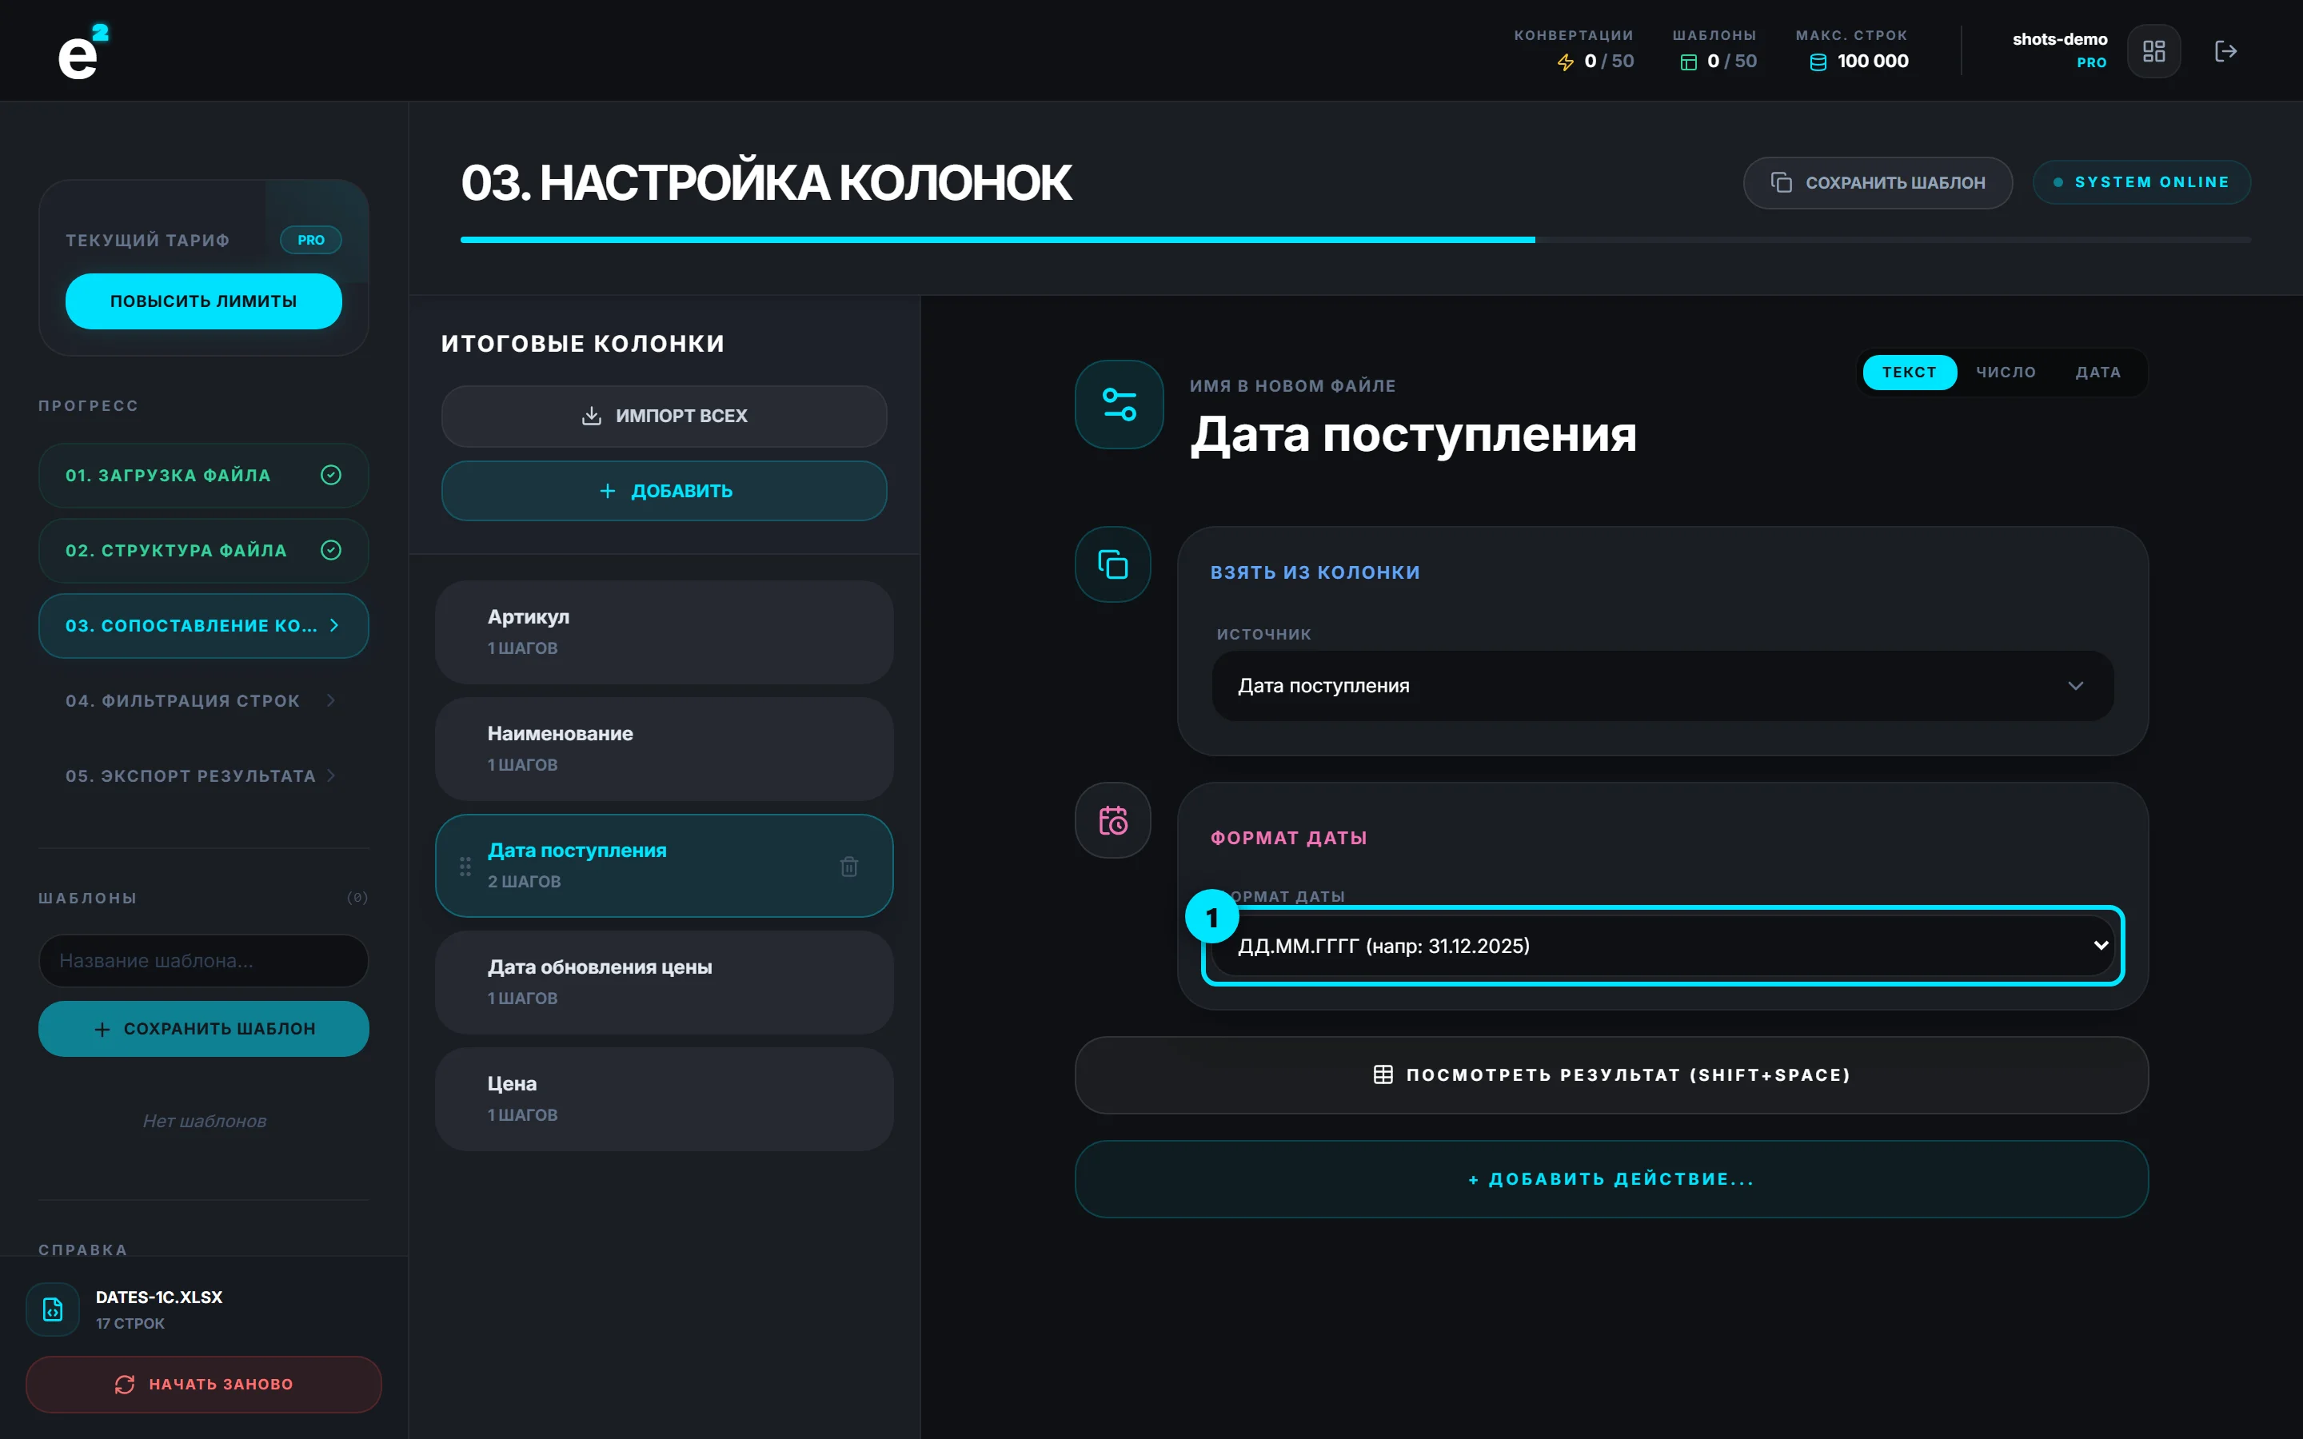Select the Дата type toggle
Image resolution: width=2303 pixels, height=1439 pixels.
click(2097, 372)
